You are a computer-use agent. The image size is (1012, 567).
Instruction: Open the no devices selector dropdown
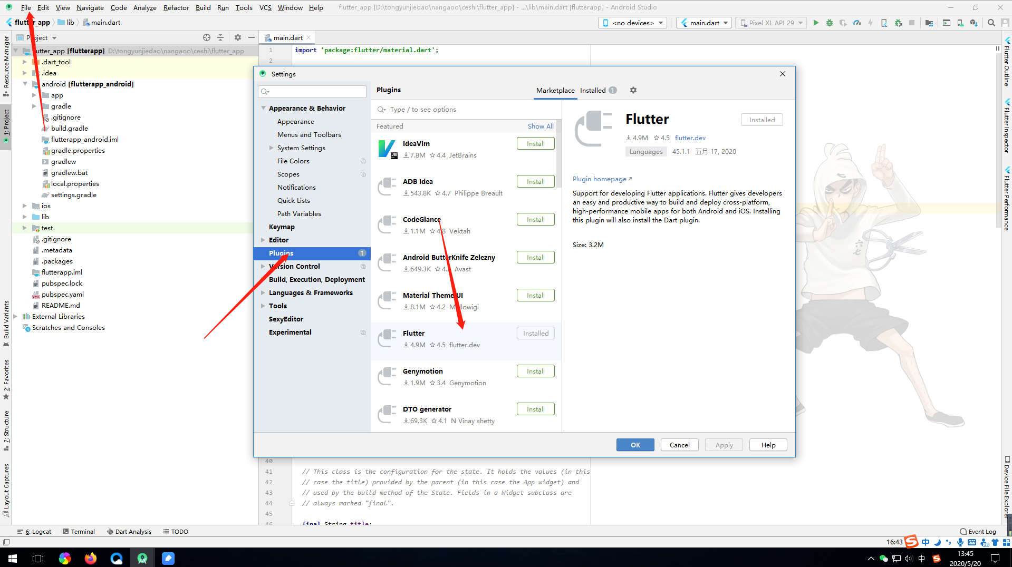coord(633,23)
